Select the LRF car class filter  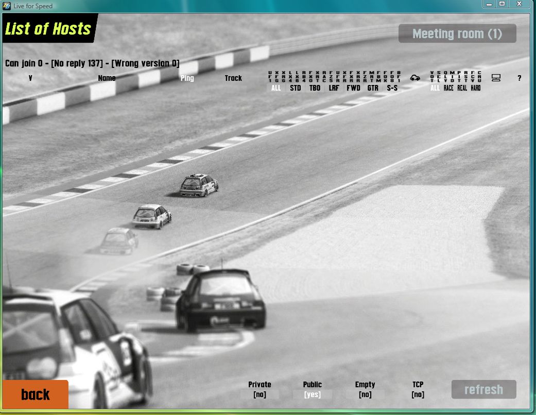coord(334,88)
